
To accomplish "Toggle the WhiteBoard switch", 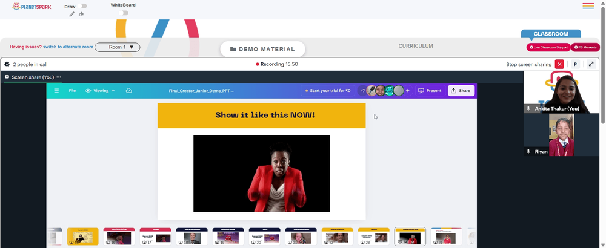I will coord(123,13).
